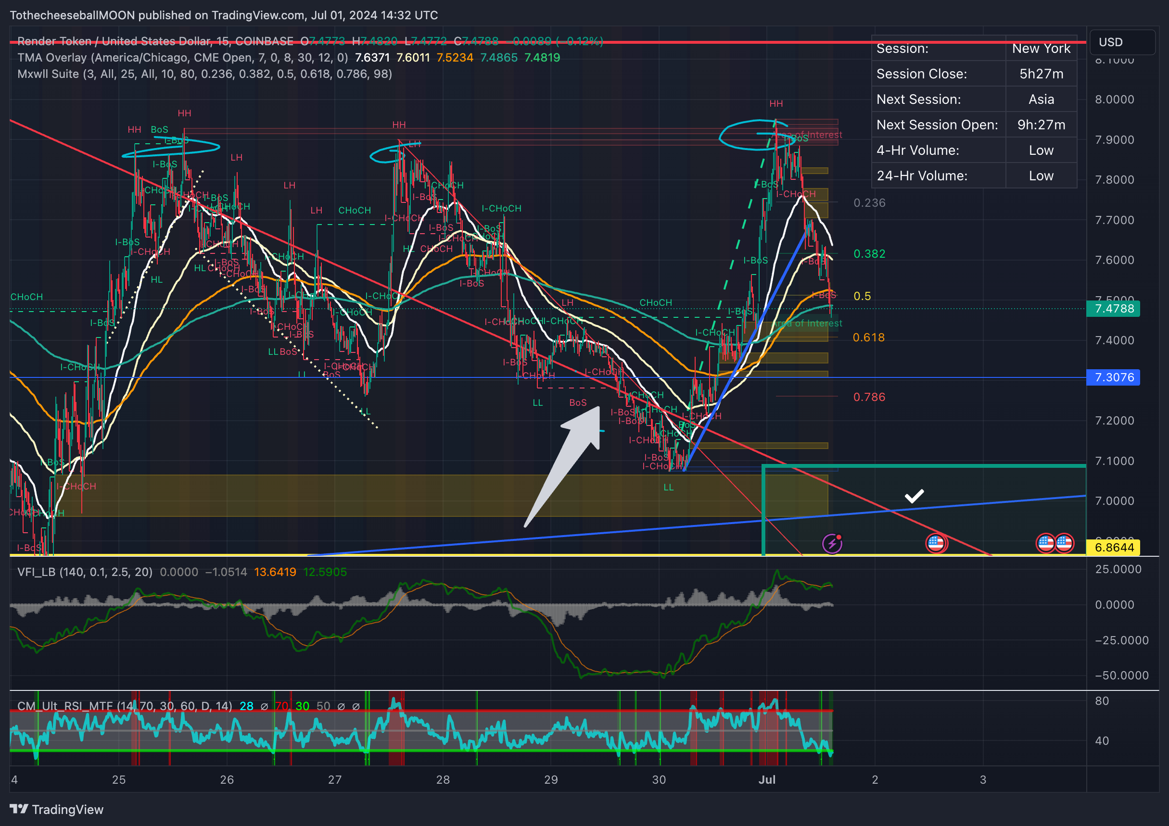Click the Jul date label on time axis

point(767,780)
